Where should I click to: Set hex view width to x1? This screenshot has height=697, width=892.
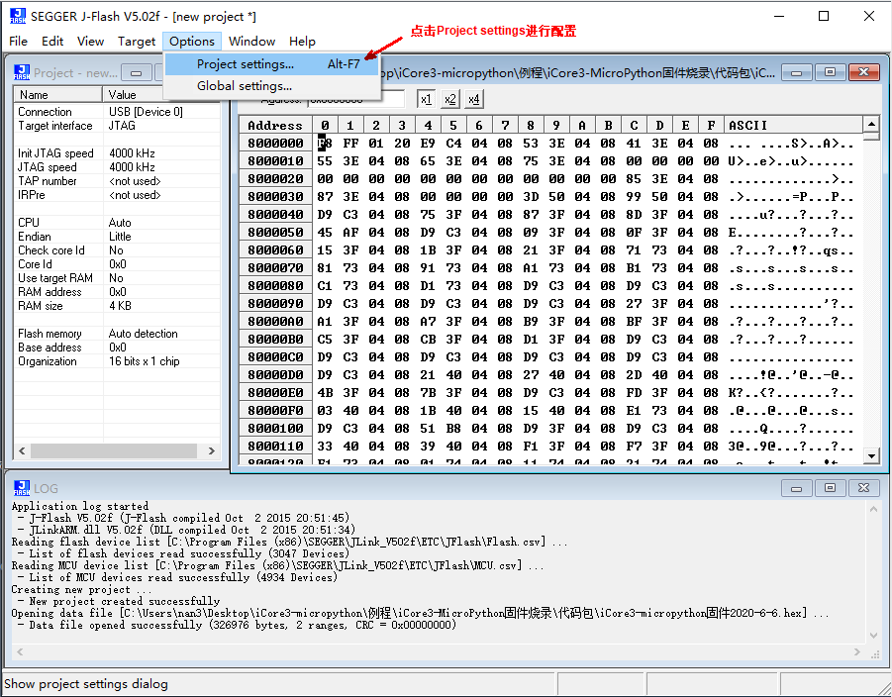pos(426,99)
